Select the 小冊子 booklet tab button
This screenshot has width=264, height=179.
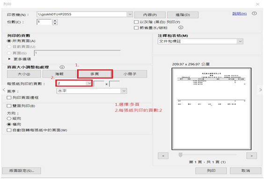click(x=130, y=74)
